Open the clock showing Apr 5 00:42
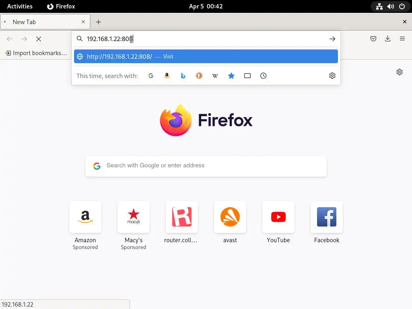This screenshot has height=309, width=412. pyautogui.click(x=206, y=6)
